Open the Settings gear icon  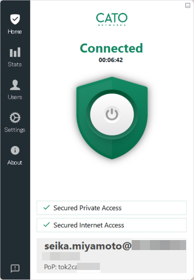15,118
